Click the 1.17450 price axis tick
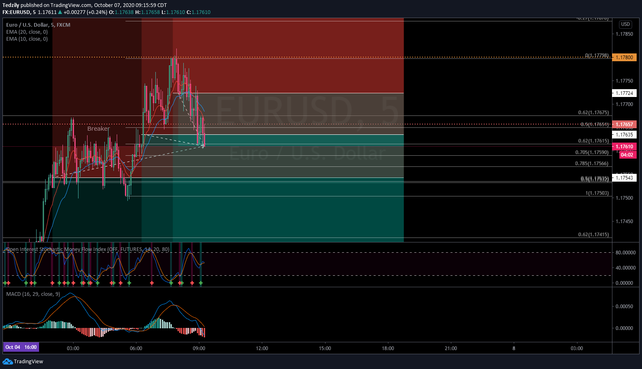The height and width of the screenshot is (369, 642). tap(624, 221)
